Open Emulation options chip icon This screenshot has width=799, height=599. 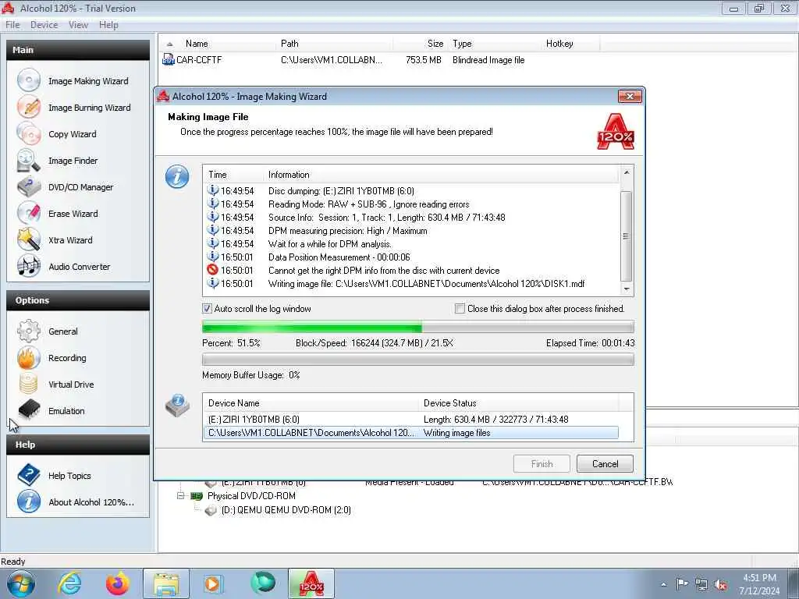29,410
